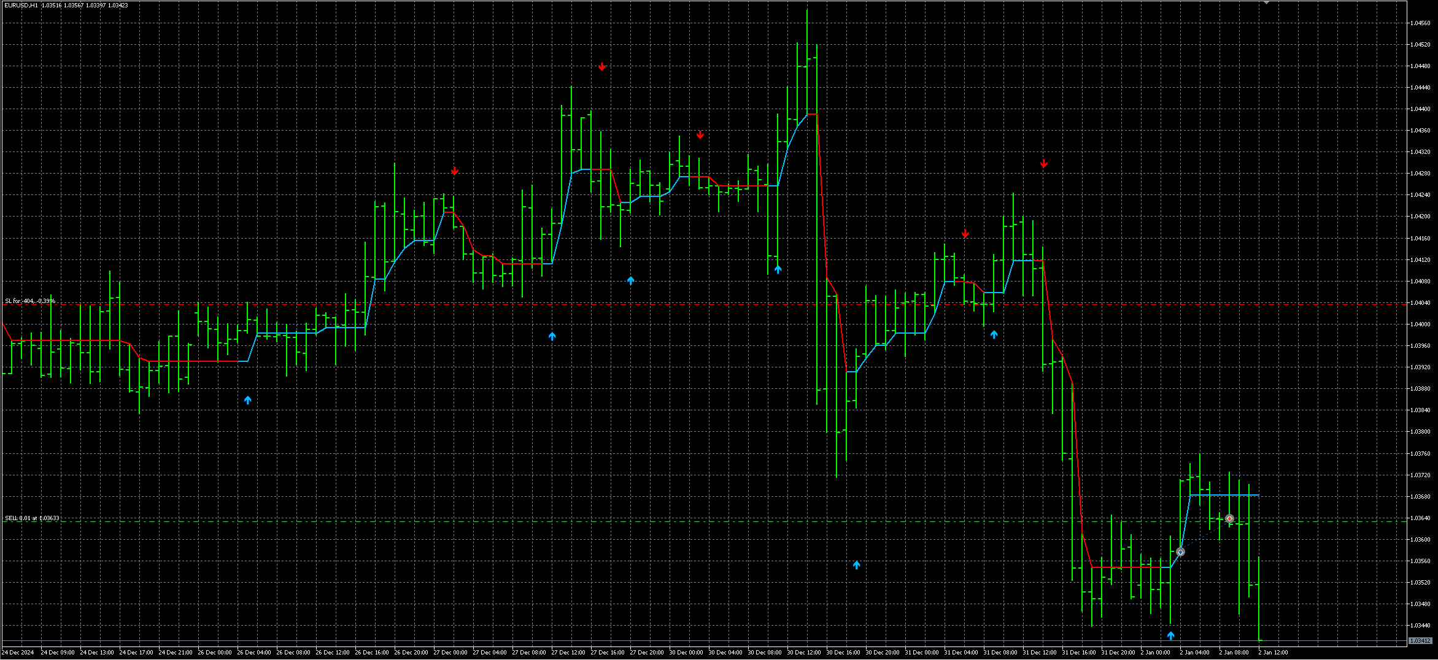Click the flat blue indicator line after 2 Jan 04:00
The width and height of the screenshot is (1438, 660).
click(1224, 494)
